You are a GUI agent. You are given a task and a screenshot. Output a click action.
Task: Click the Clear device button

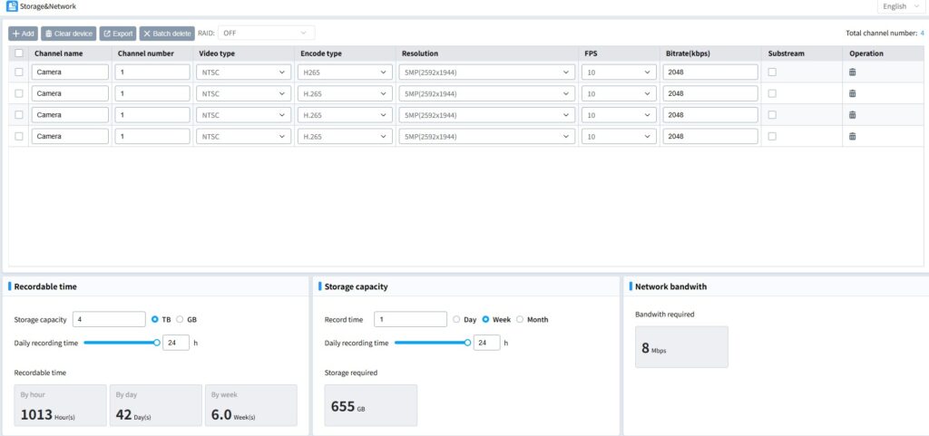tap(69, 34)
